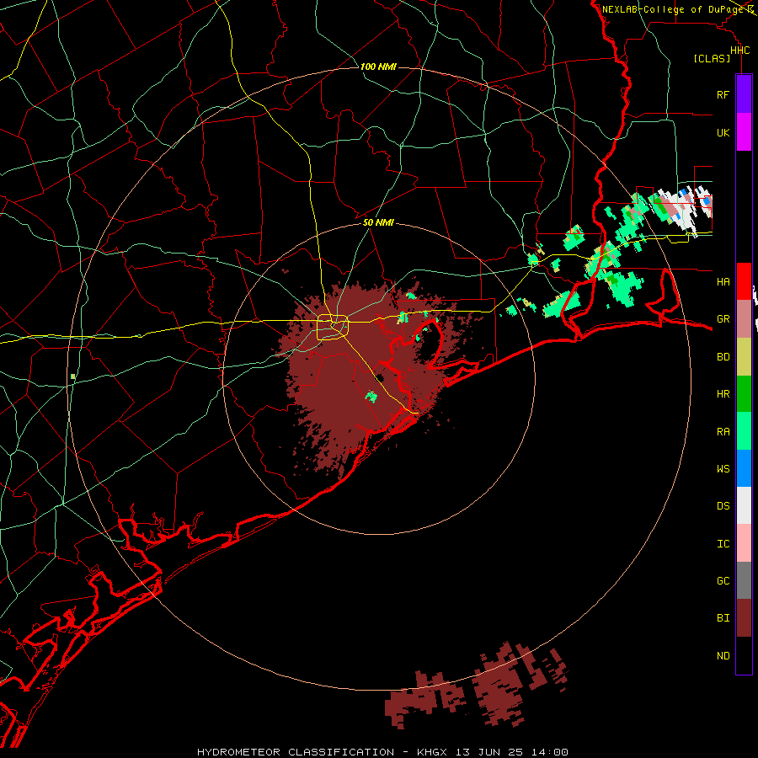Viewport: 758px width, 758px height.
Task: Click the GR legend label
Action: pyautogui.click(x=723, y=319)
